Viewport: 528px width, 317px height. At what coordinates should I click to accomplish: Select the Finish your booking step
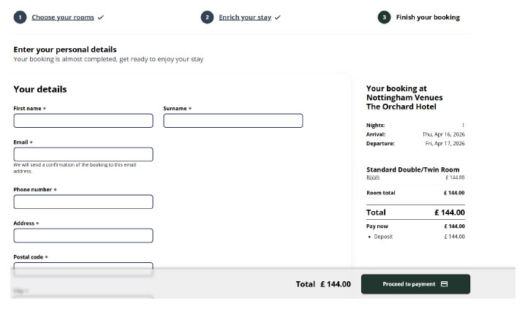pyautogui.click(x=428, y=18)
